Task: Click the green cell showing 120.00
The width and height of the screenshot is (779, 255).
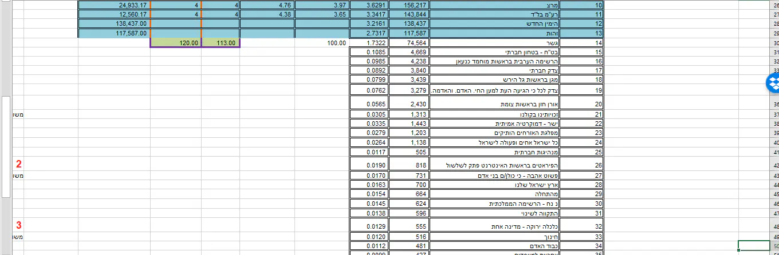Action: (x=176, y=43)
